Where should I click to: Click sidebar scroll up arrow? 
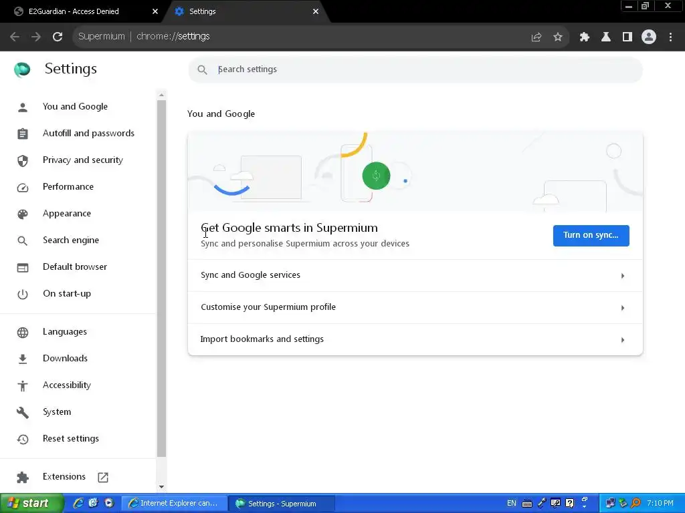162,95
